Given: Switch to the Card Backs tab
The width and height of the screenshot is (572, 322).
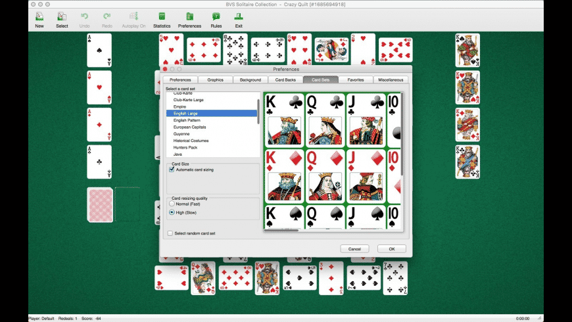Looking at the screenshot, I should (285, 80).
